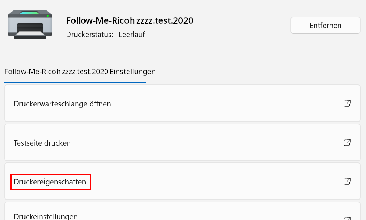Open Druckerwarteschlange öffnen via its label
The width and height of the screenshot is (366, 220).
click(62, 104)
